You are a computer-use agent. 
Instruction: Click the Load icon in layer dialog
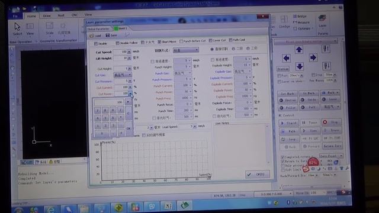coord(95,35)
